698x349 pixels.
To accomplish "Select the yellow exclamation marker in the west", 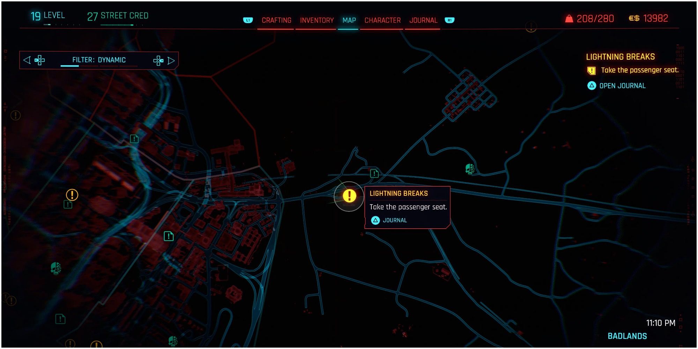I will tap(72, 194).
